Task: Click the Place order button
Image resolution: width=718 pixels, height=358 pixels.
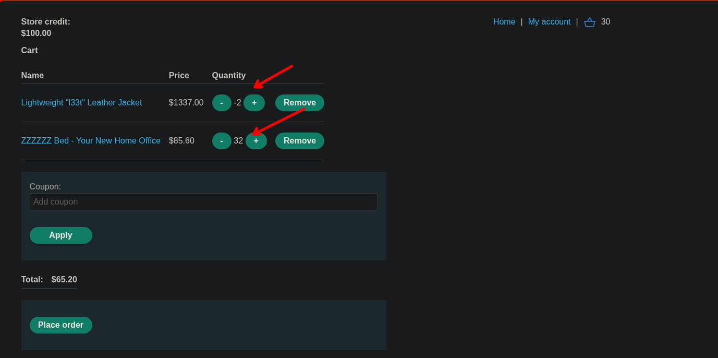Action: (60, 325)
